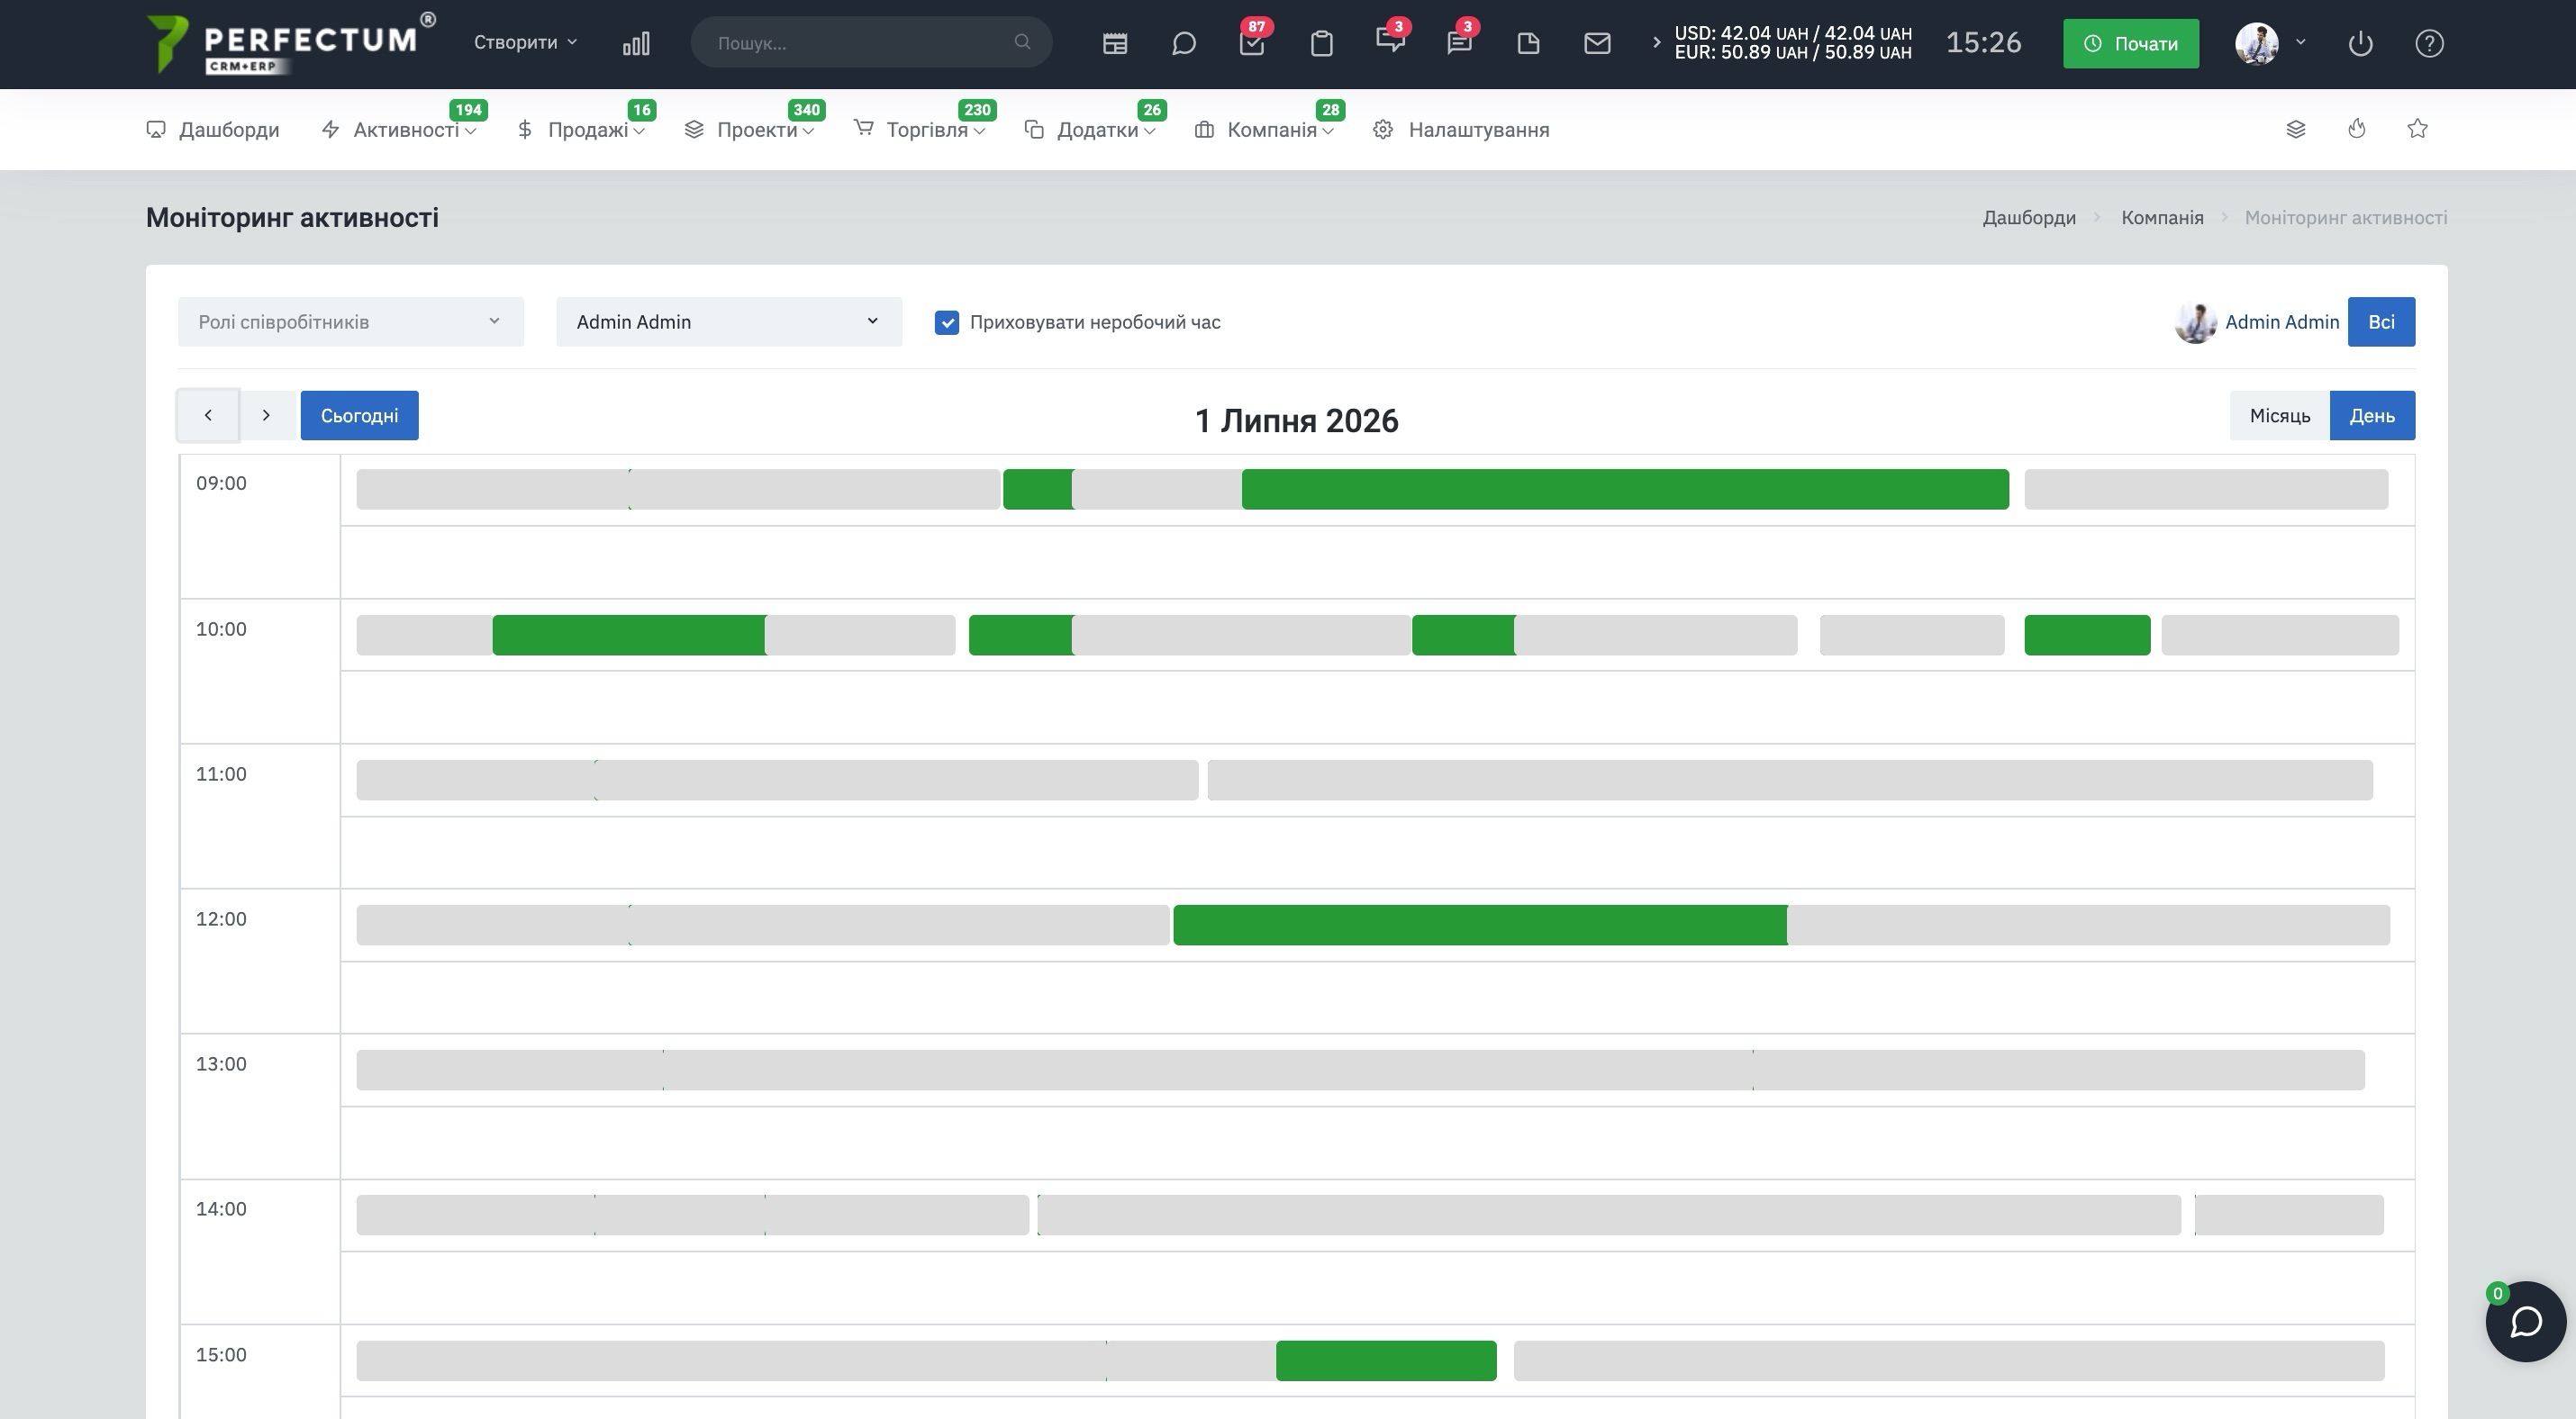This screenshot has height=1419, width=2576.
Task: Open the statistics bar chart icon
Action: 636,43
